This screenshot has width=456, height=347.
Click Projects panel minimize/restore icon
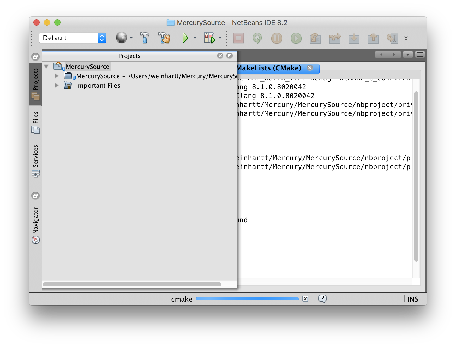[230, 56]
